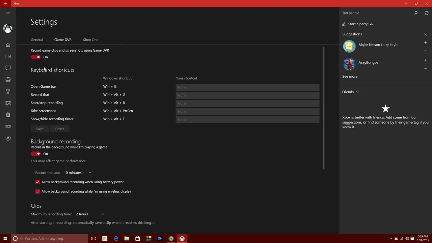This screenshot has height=243, width=432.
Task: Click the See more suggestions link
Action: pyautogui.click(x=350, y=76)
